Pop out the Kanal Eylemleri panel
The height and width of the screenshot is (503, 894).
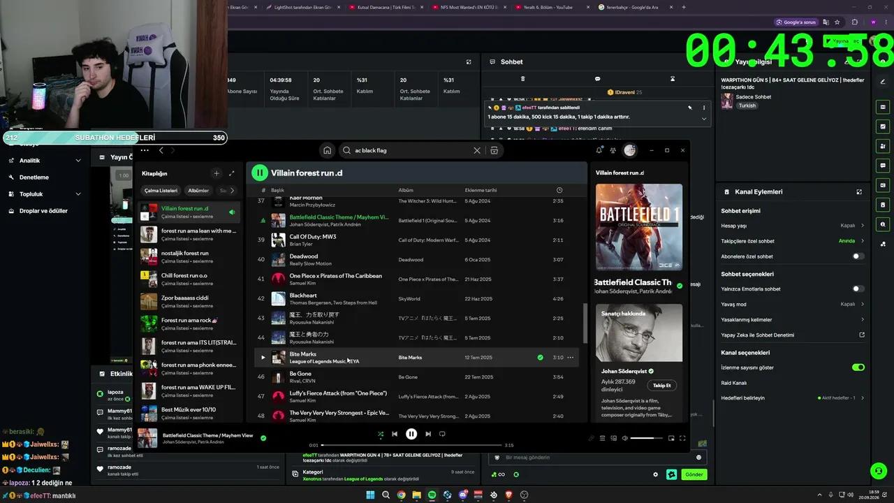pyautogui.click(x=859, y=191)
